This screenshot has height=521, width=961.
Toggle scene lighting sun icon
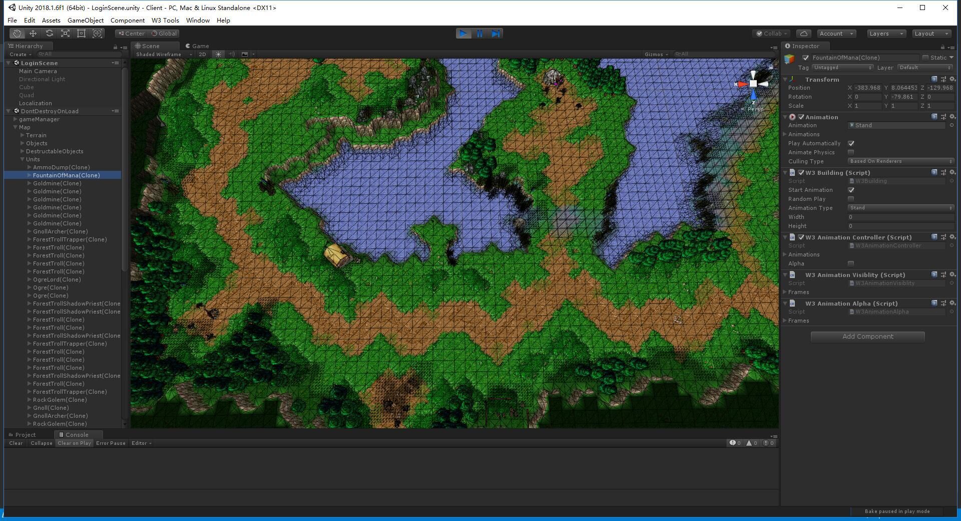point(218,54)
